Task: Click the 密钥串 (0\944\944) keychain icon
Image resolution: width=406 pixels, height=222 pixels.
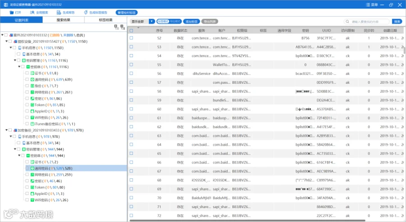Action: pos(28,156)
